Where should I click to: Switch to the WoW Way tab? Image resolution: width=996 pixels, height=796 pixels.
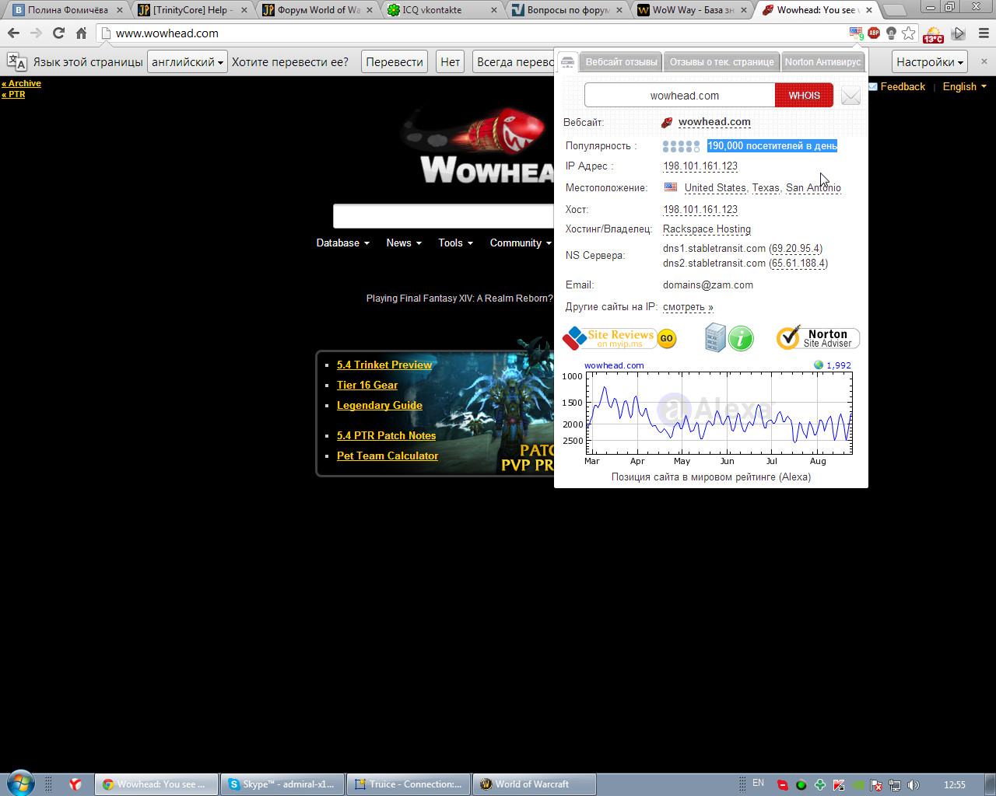coord(690,10)
